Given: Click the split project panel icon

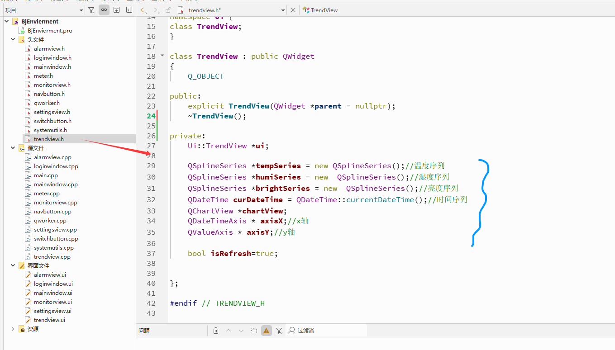Looking at the screenshot, I should tap(116, 10).
